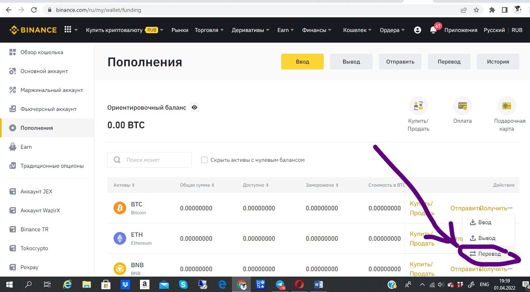Click the Традиционные опционы sidebar icon
This screenshot has height=292, width=530.
12,166
